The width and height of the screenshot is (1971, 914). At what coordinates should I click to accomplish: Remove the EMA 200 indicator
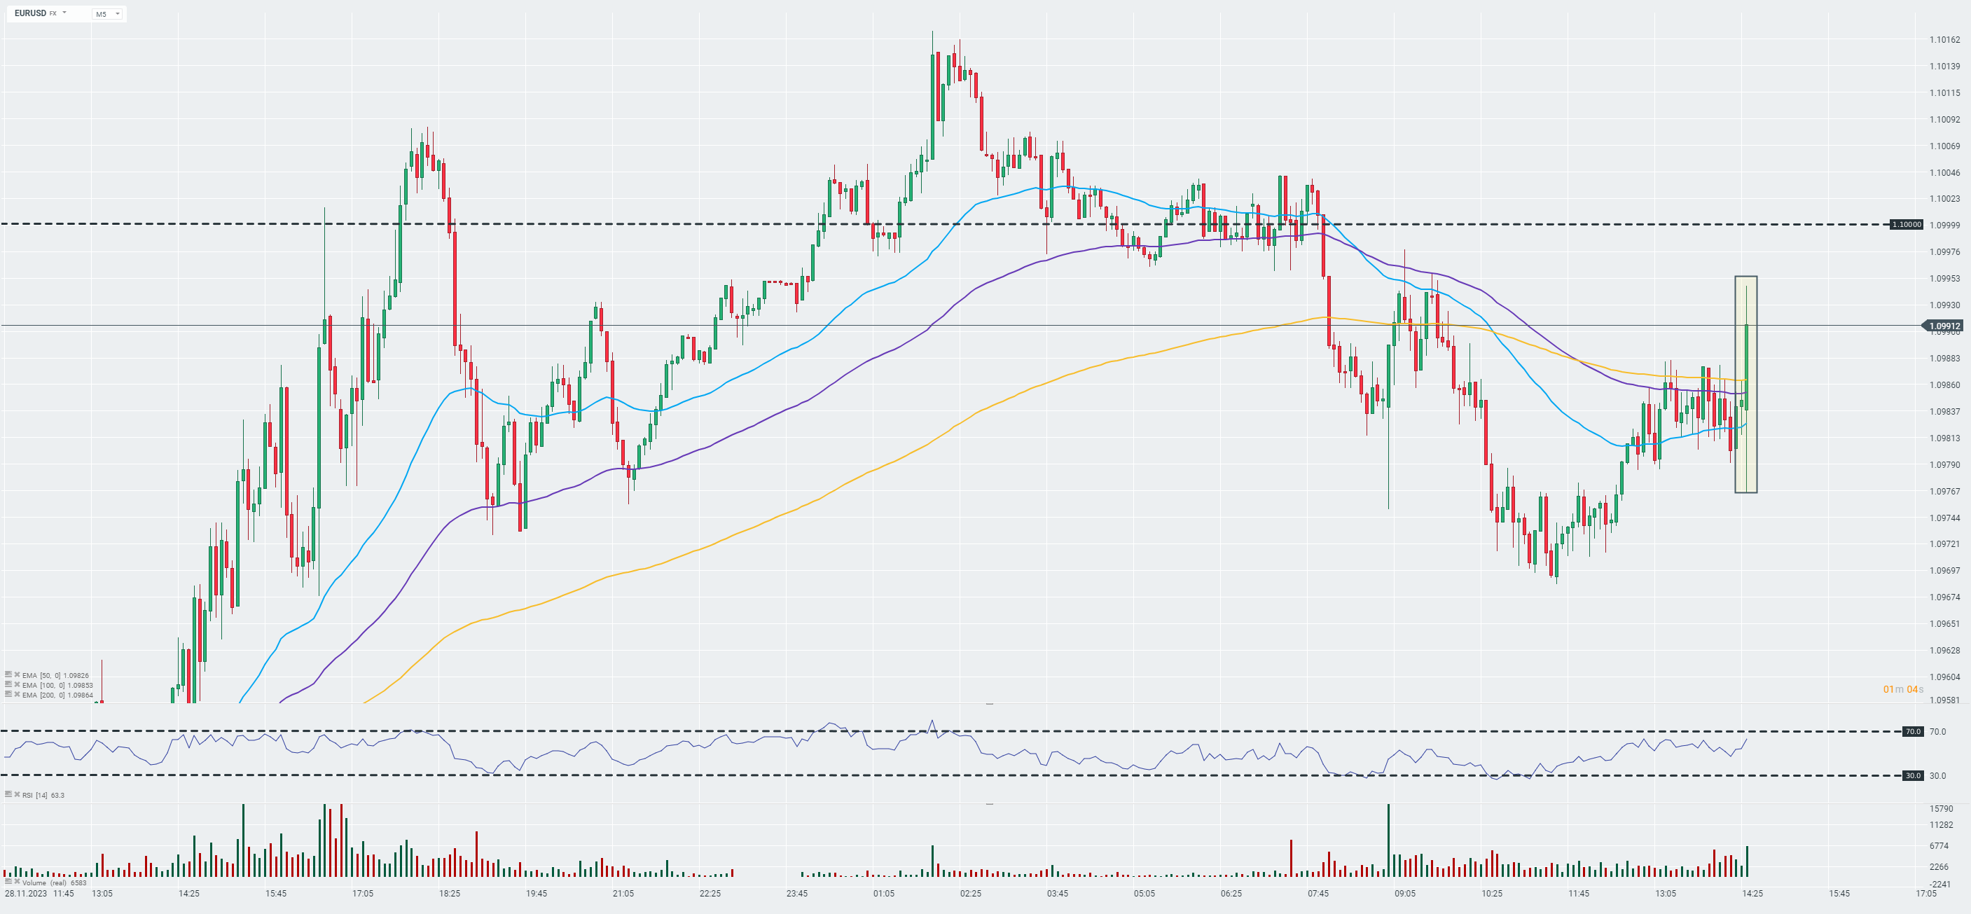17,695
